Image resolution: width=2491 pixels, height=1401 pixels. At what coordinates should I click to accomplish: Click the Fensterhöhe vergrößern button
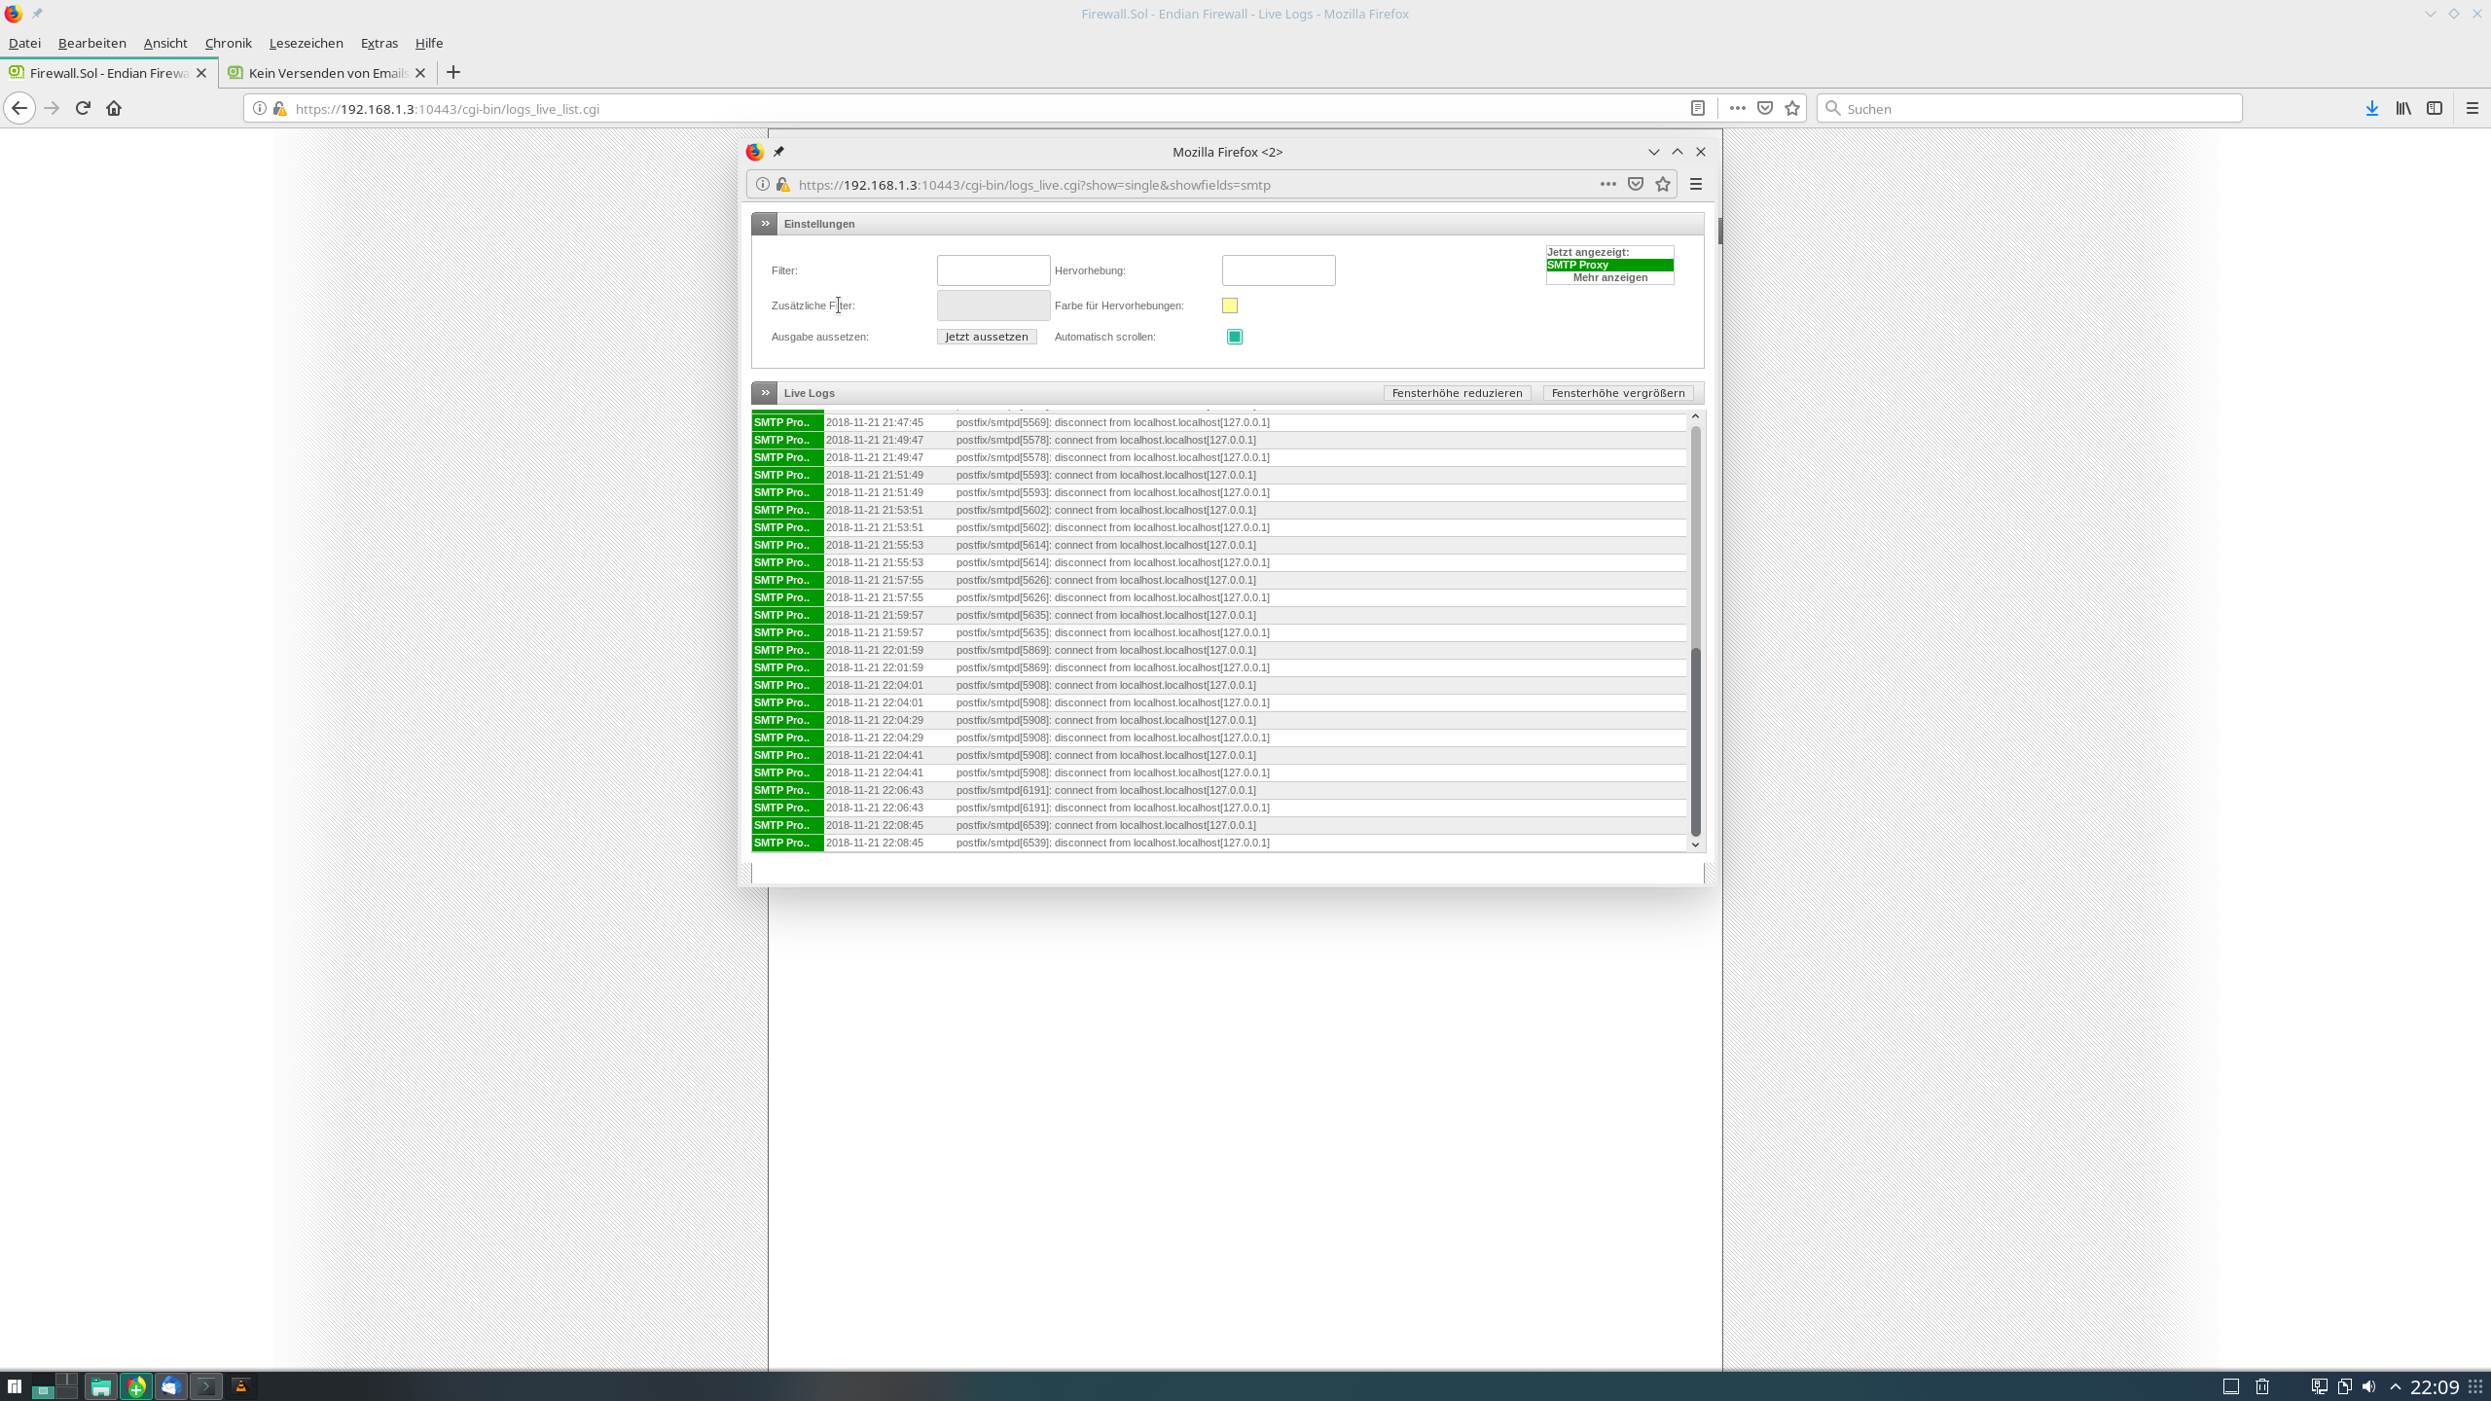1617,393
